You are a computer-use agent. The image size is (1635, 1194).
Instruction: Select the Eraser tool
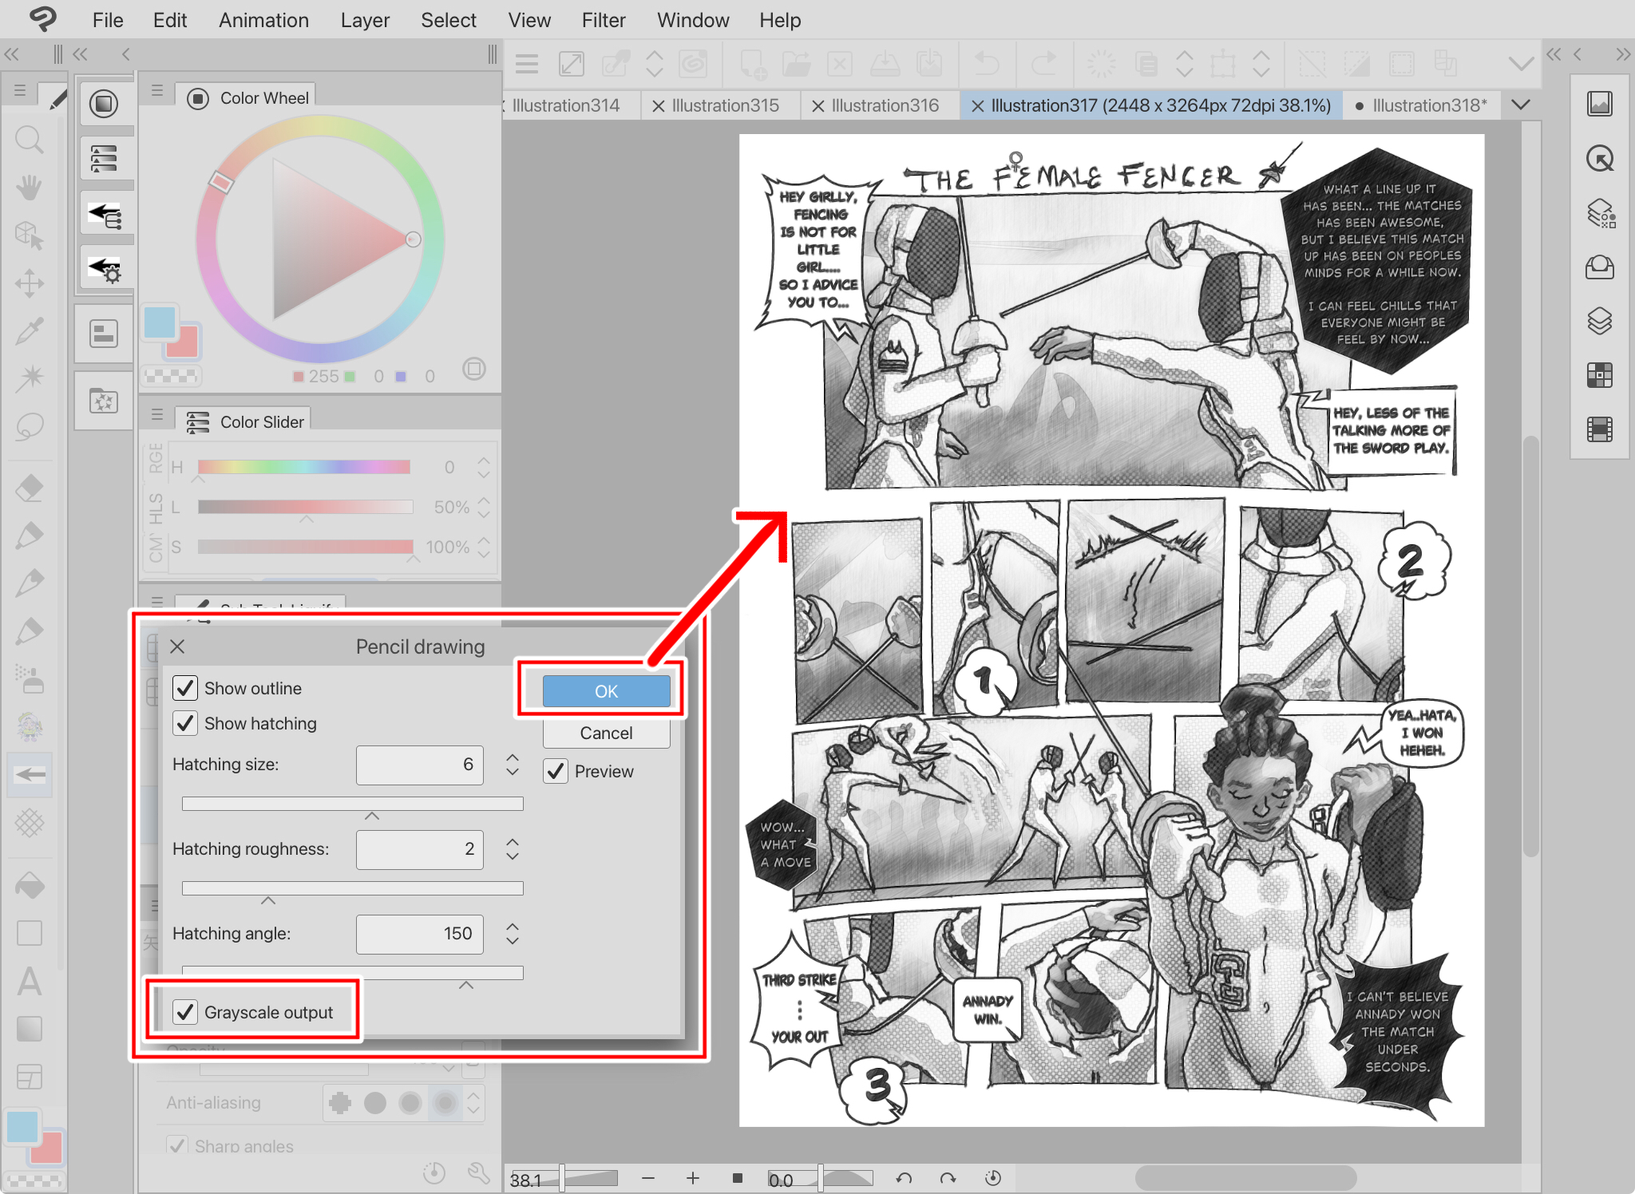[30, 488]
